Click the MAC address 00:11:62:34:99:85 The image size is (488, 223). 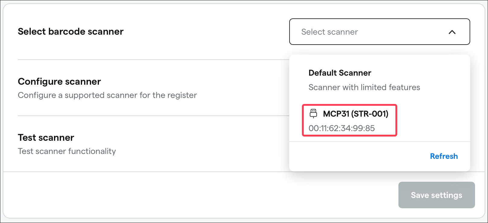pyautogui.click(x=341, y=128)
